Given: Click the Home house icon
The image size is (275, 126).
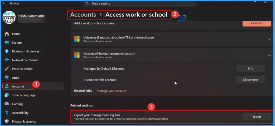Looking at the screenshot, I should point(7,34).
